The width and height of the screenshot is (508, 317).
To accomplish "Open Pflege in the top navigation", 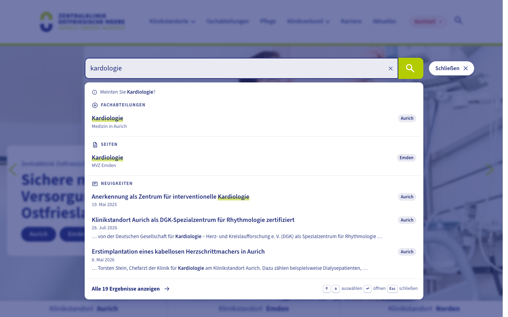I will point(268,21).
